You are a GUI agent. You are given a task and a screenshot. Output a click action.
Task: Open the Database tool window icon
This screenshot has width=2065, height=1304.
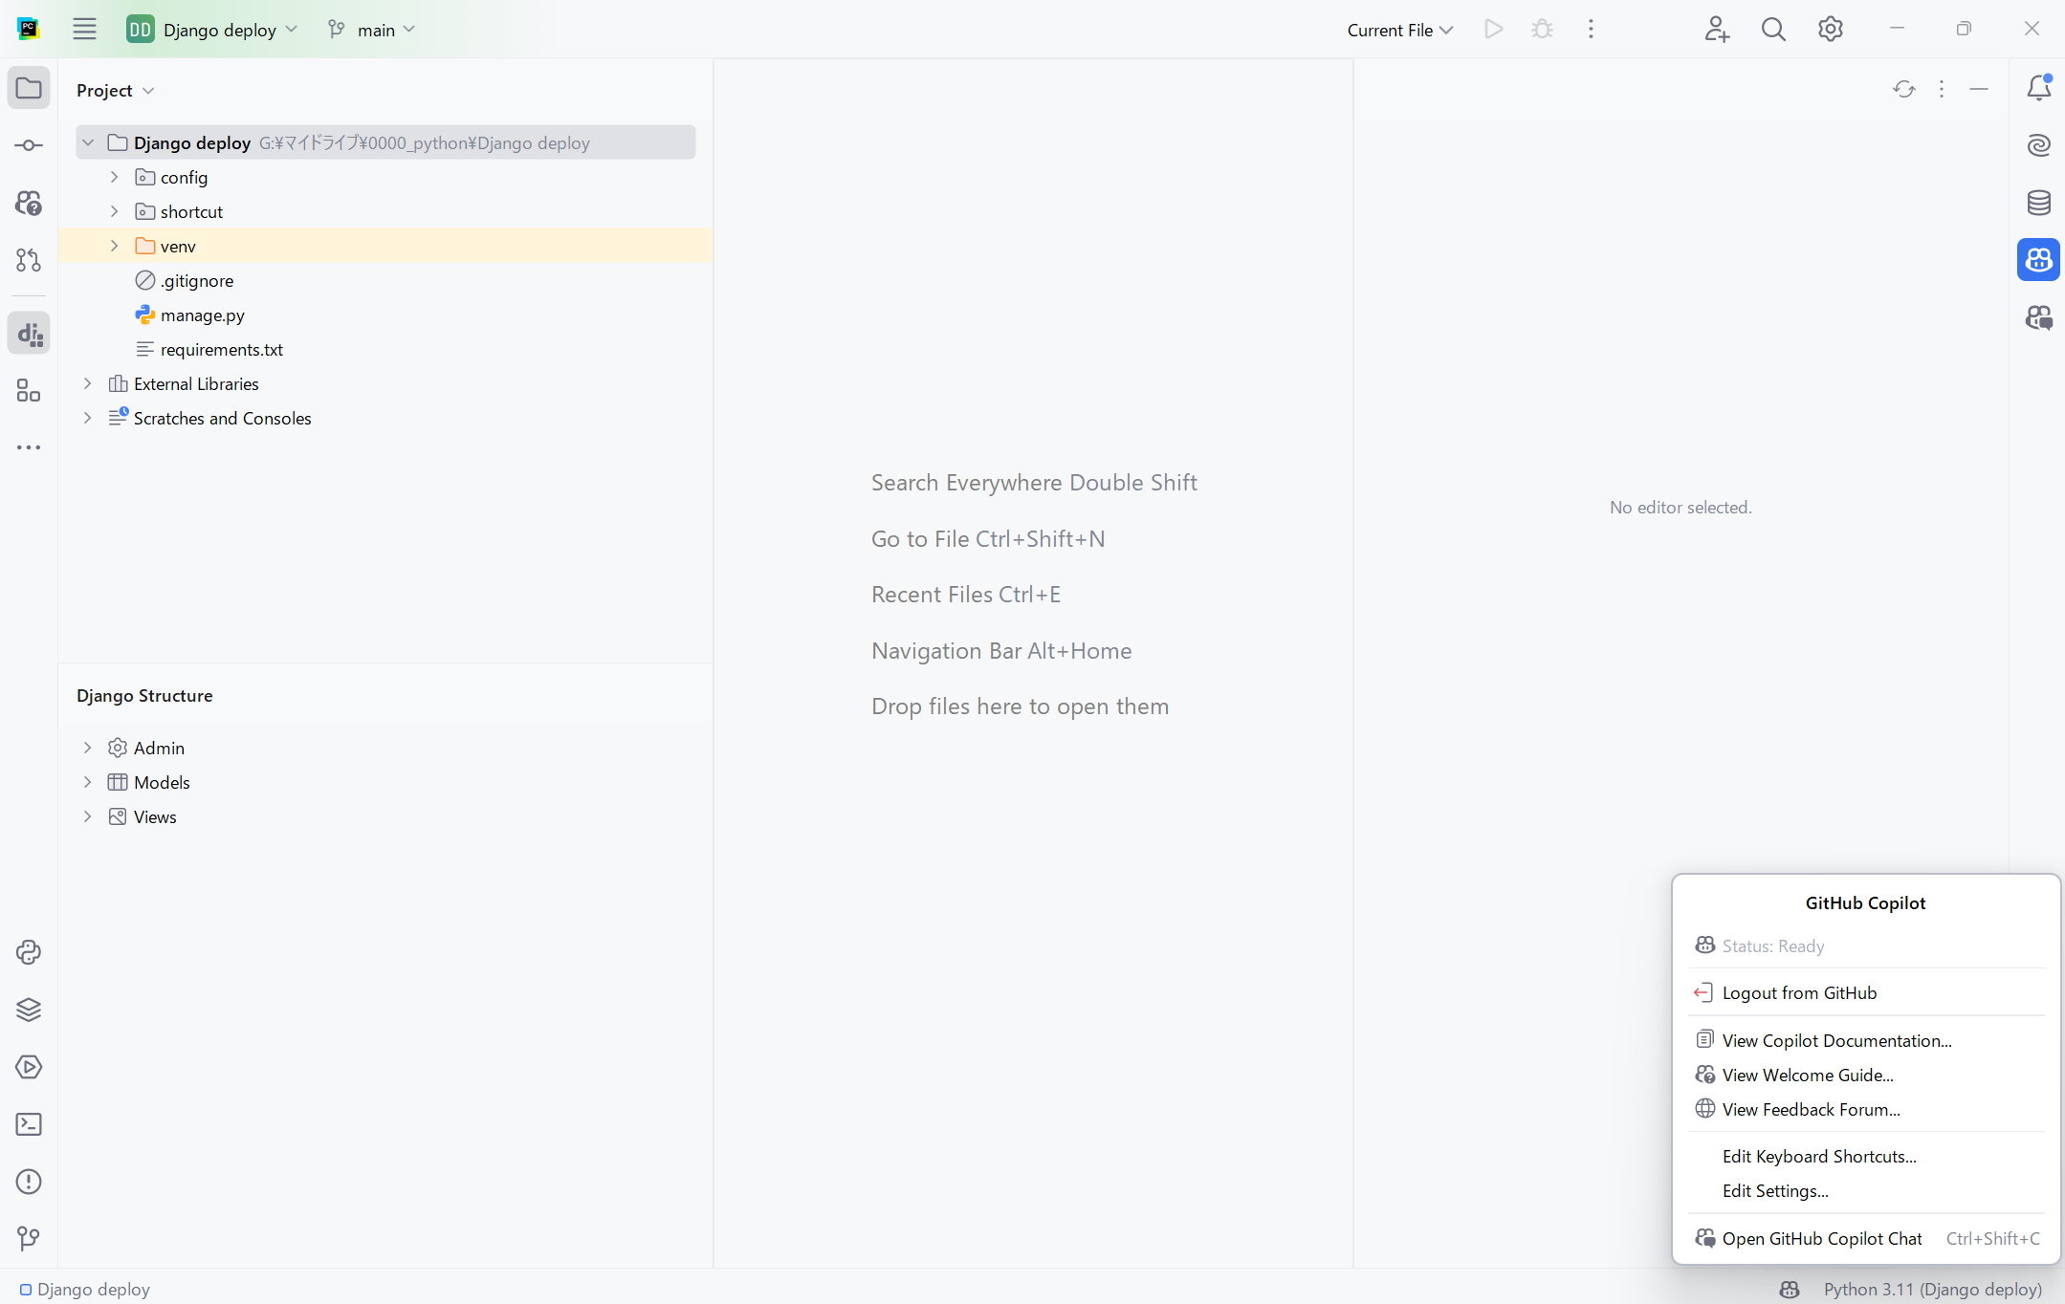[x=2038, y=203]
